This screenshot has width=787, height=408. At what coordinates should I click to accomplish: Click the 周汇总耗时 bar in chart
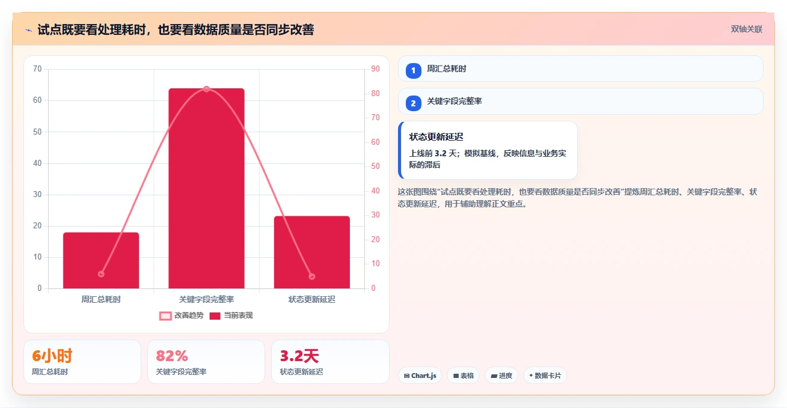101,260
